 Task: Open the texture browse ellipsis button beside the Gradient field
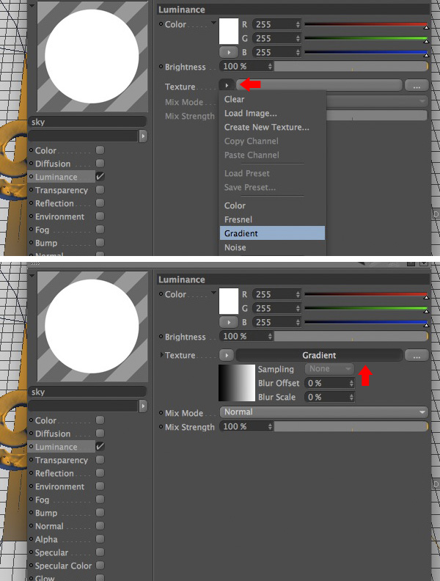(417, 355)
